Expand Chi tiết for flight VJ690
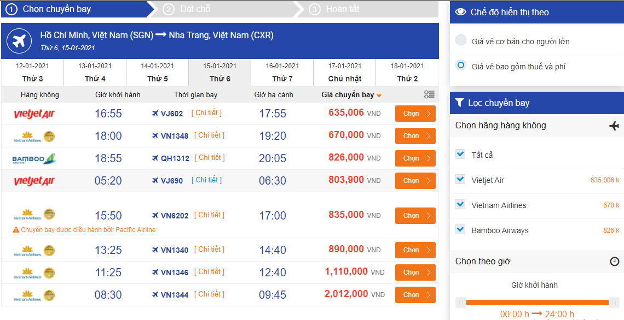This screenshot has width=624, height=320. 206,180
